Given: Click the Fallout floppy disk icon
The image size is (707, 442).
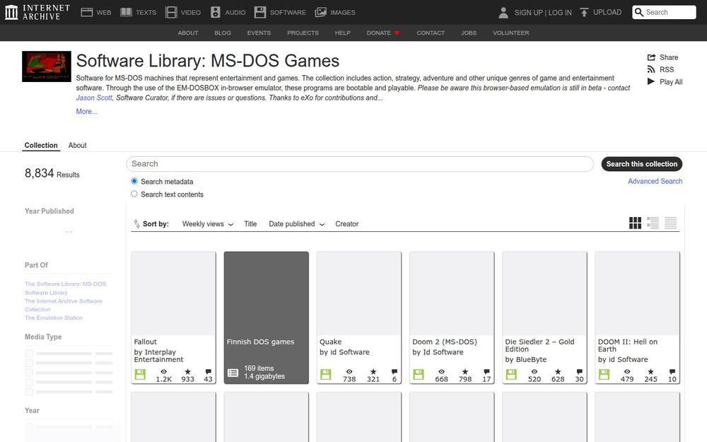Looking at the screenshot, I should pos(140,374).
